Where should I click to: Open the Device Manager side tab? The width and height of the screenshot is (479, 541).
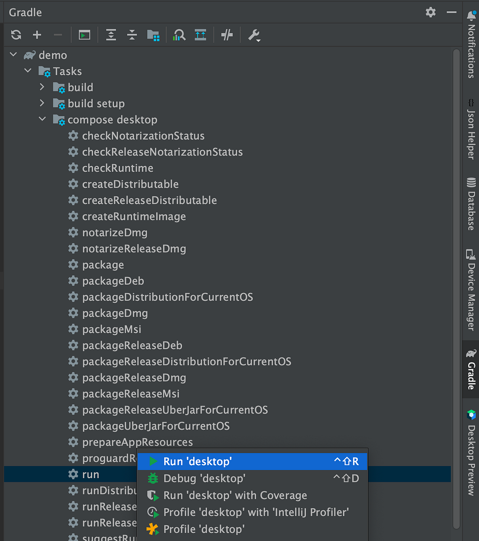pos(471,290)
